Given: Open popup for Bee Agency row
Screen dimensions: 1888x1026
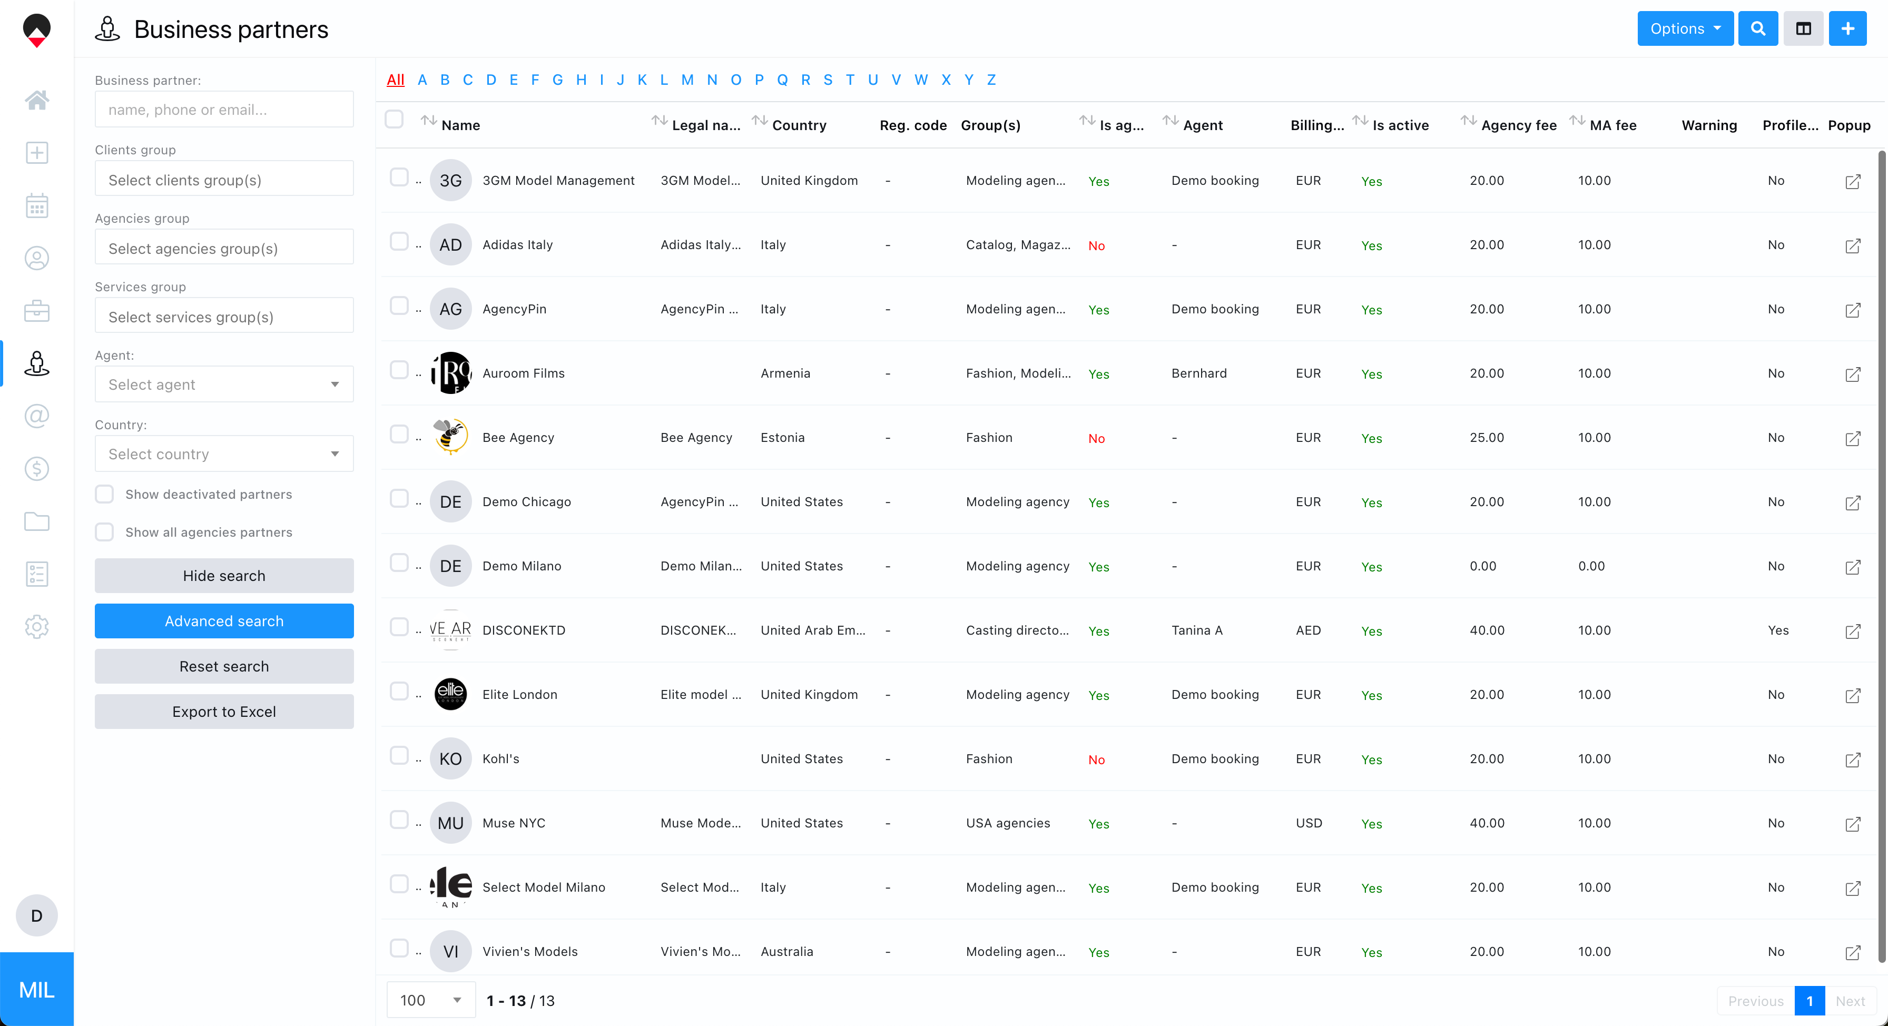Looking at the screenshot, I should pos(1852,438).
